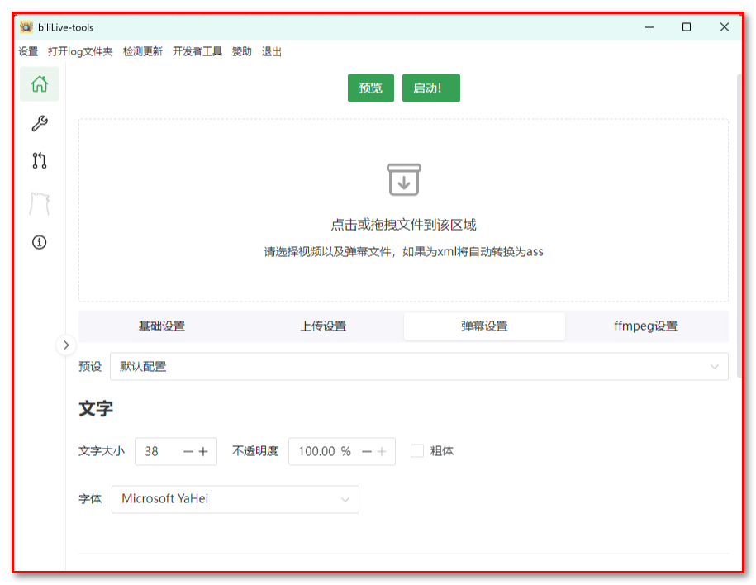756x585 pixels.
Task: Click the biliLive-tools app icon in title bar
Action: point(26,26)
